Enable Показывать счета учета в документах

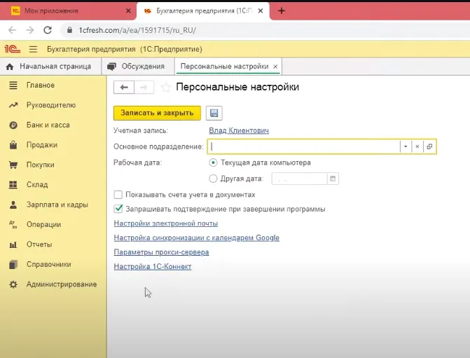[118, 195]
